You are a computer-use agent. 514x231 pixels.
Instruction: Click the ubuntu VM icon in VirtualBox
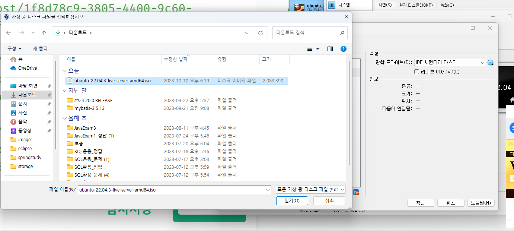300,7
